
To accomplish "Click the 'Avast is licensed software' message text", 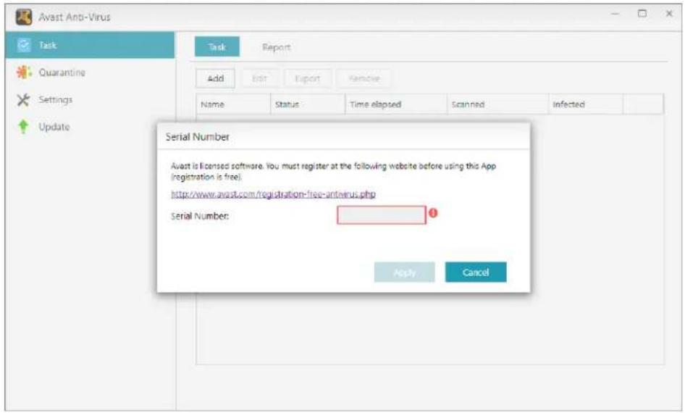I will tap(333, 171).
